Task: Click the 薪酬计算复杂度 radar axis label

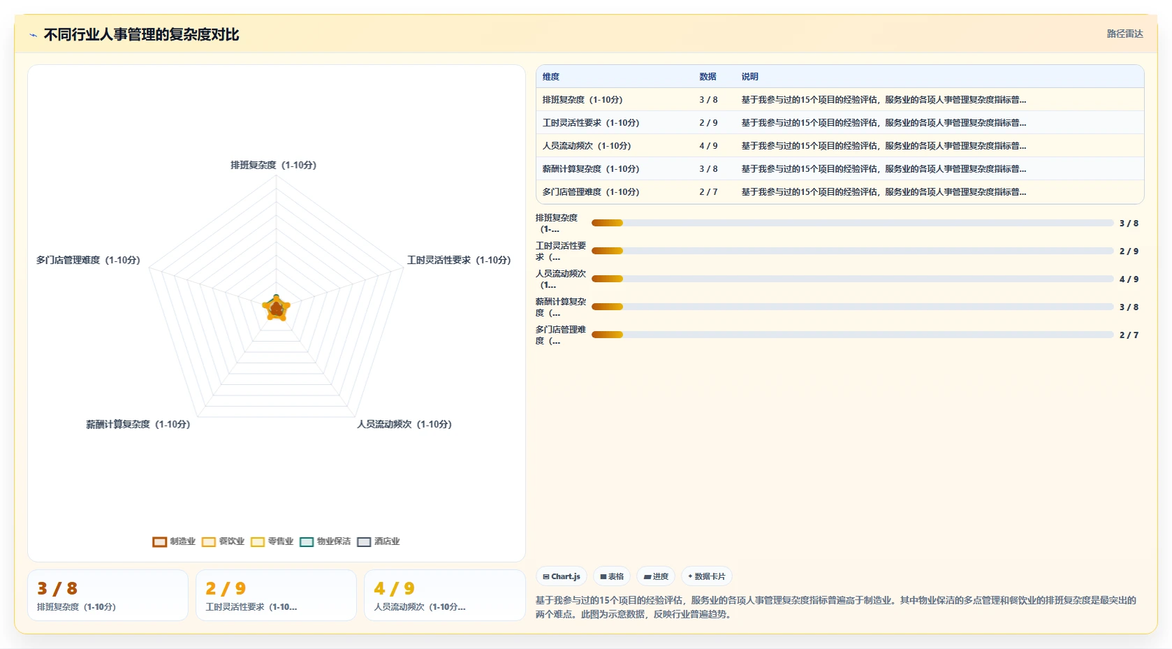Action: 138,425
